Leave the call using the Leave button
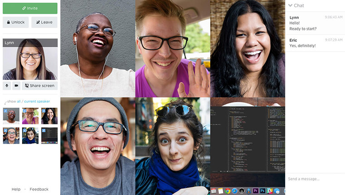 (44, 22)
